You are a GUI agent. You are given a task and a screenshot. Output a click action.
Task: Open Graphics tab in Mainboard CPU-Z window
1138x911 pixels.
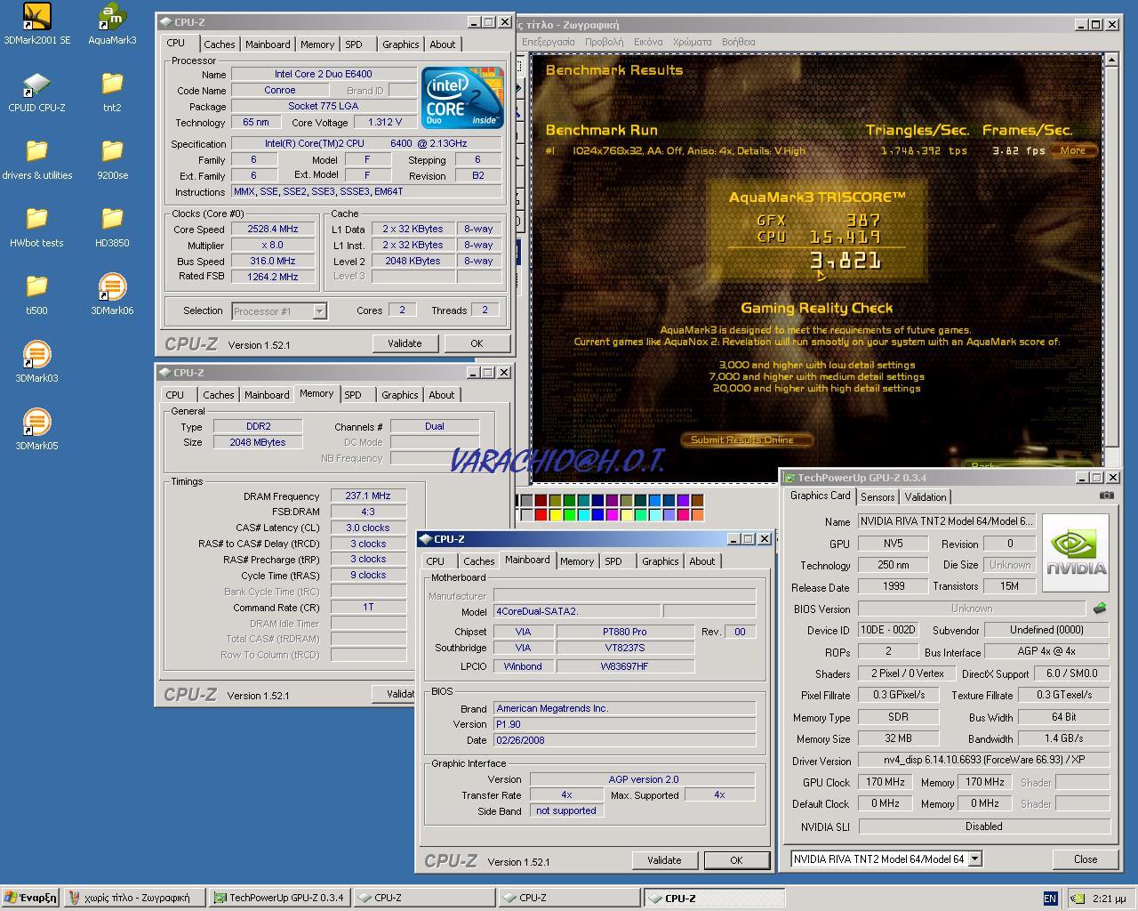660,561
